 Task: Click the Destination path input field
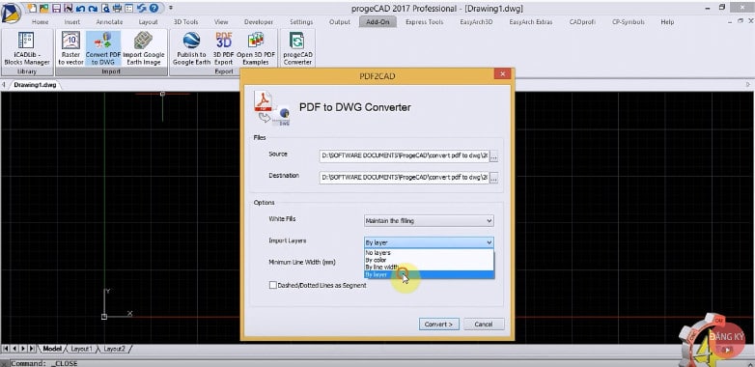(x=404, y=178)
